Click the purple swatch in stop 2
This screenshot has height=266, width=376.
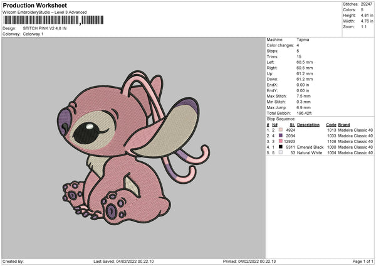click(281, 136)
